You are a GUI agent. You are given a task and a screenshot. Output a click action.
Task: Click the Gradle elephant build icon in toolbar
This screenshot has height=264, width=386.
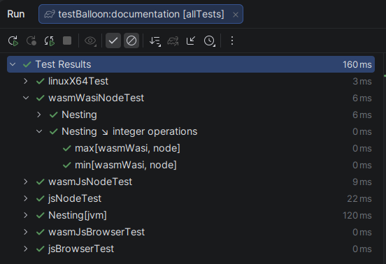173,41
